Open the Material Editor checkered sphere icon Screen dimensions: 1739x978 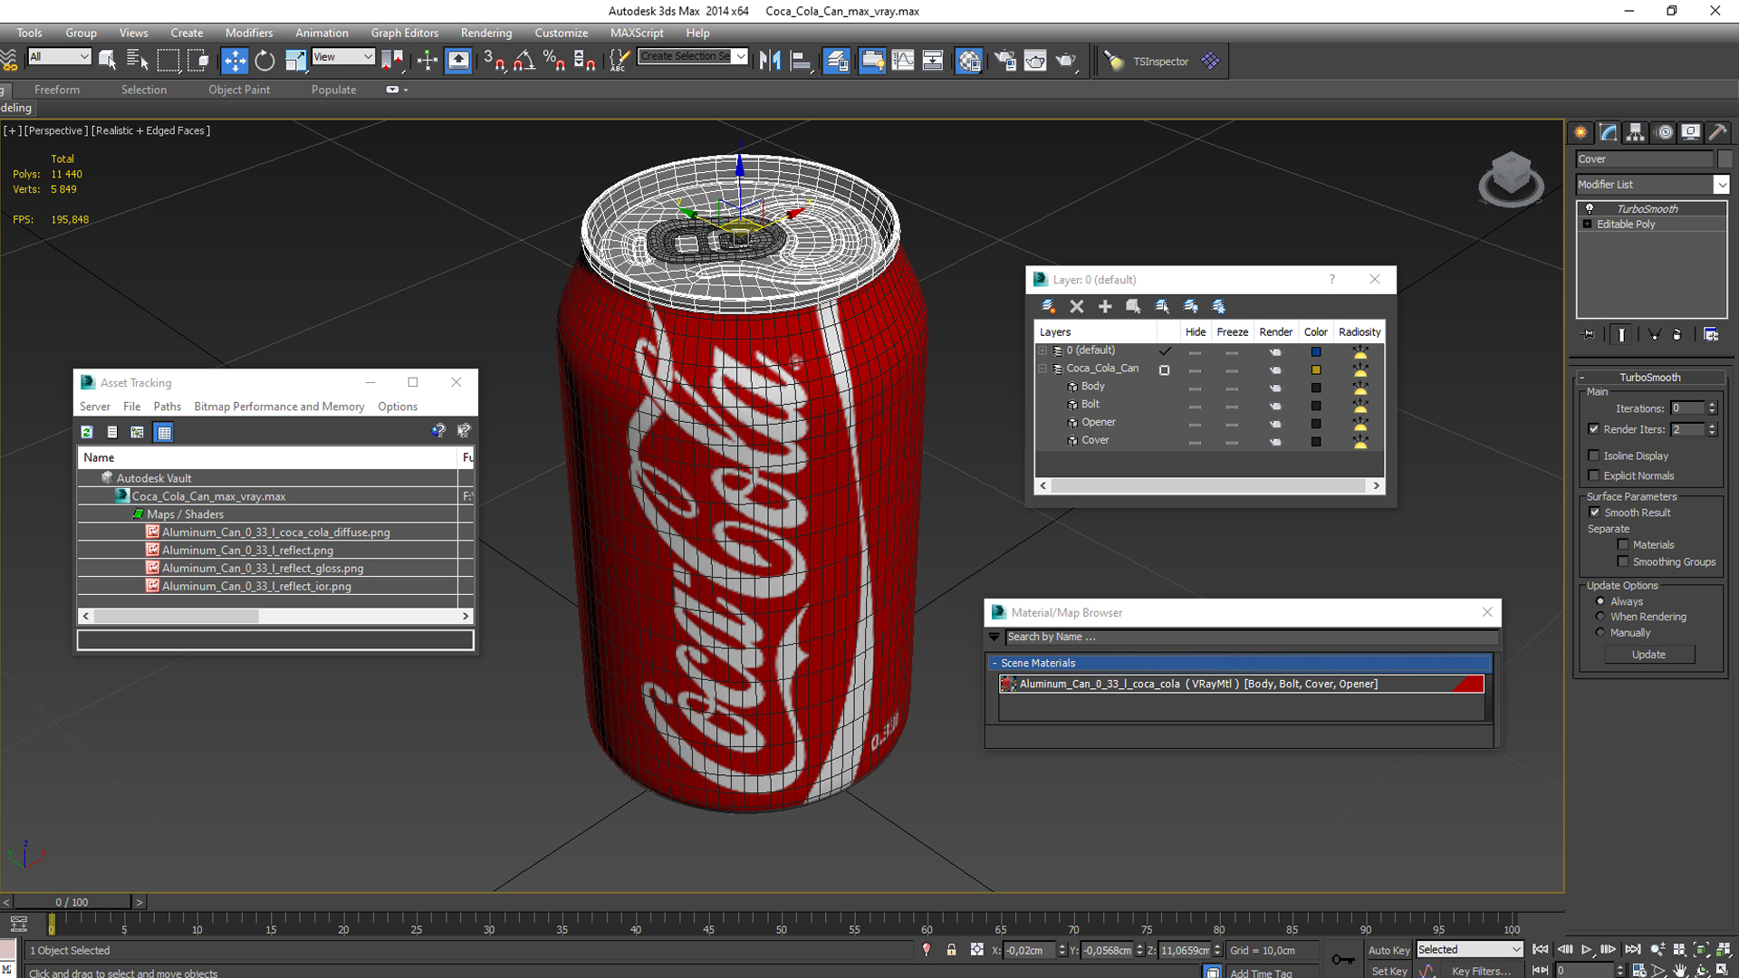tap(969, 61)
